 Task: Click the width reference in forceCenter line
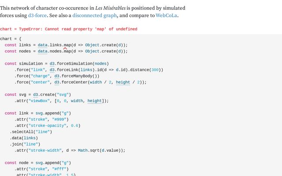(95, 82)
